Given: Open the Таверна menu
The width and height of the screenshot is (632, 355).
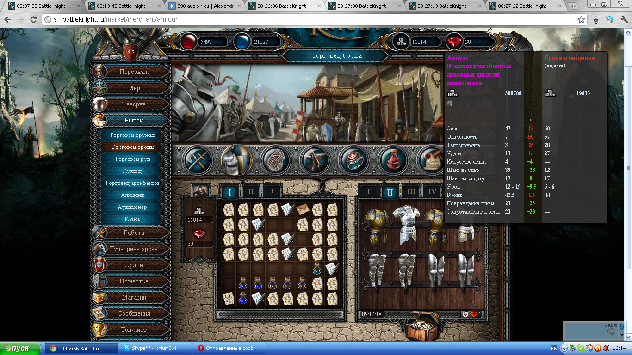Looking at the screenshot, I should pyautogui.click(x=134, y=104).
